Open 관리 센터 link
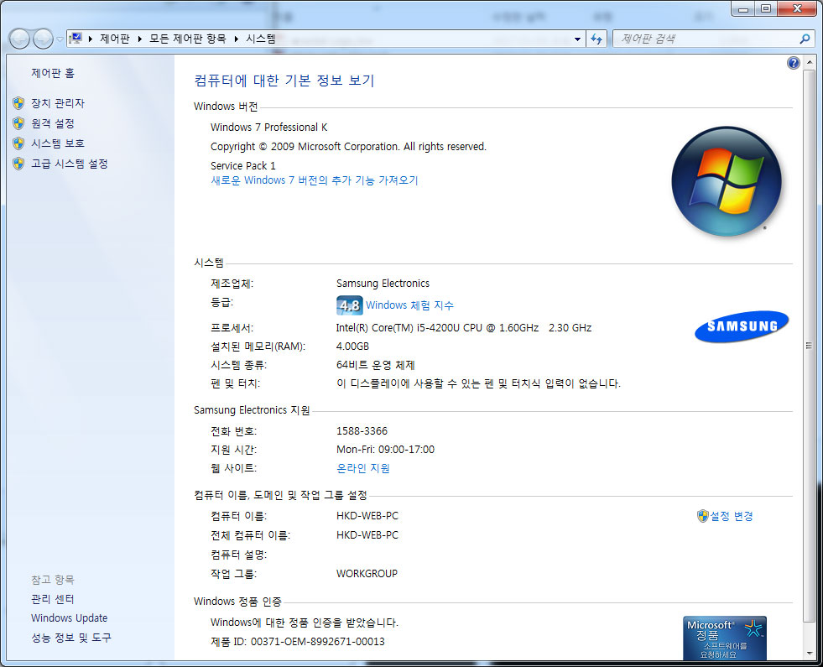The width and height of the screenshot is (823, 667). tap(53, 599)
